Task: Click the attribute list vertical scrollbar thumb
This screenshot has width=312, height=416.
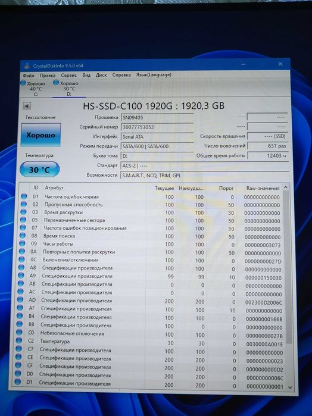Action: [288, 267]
